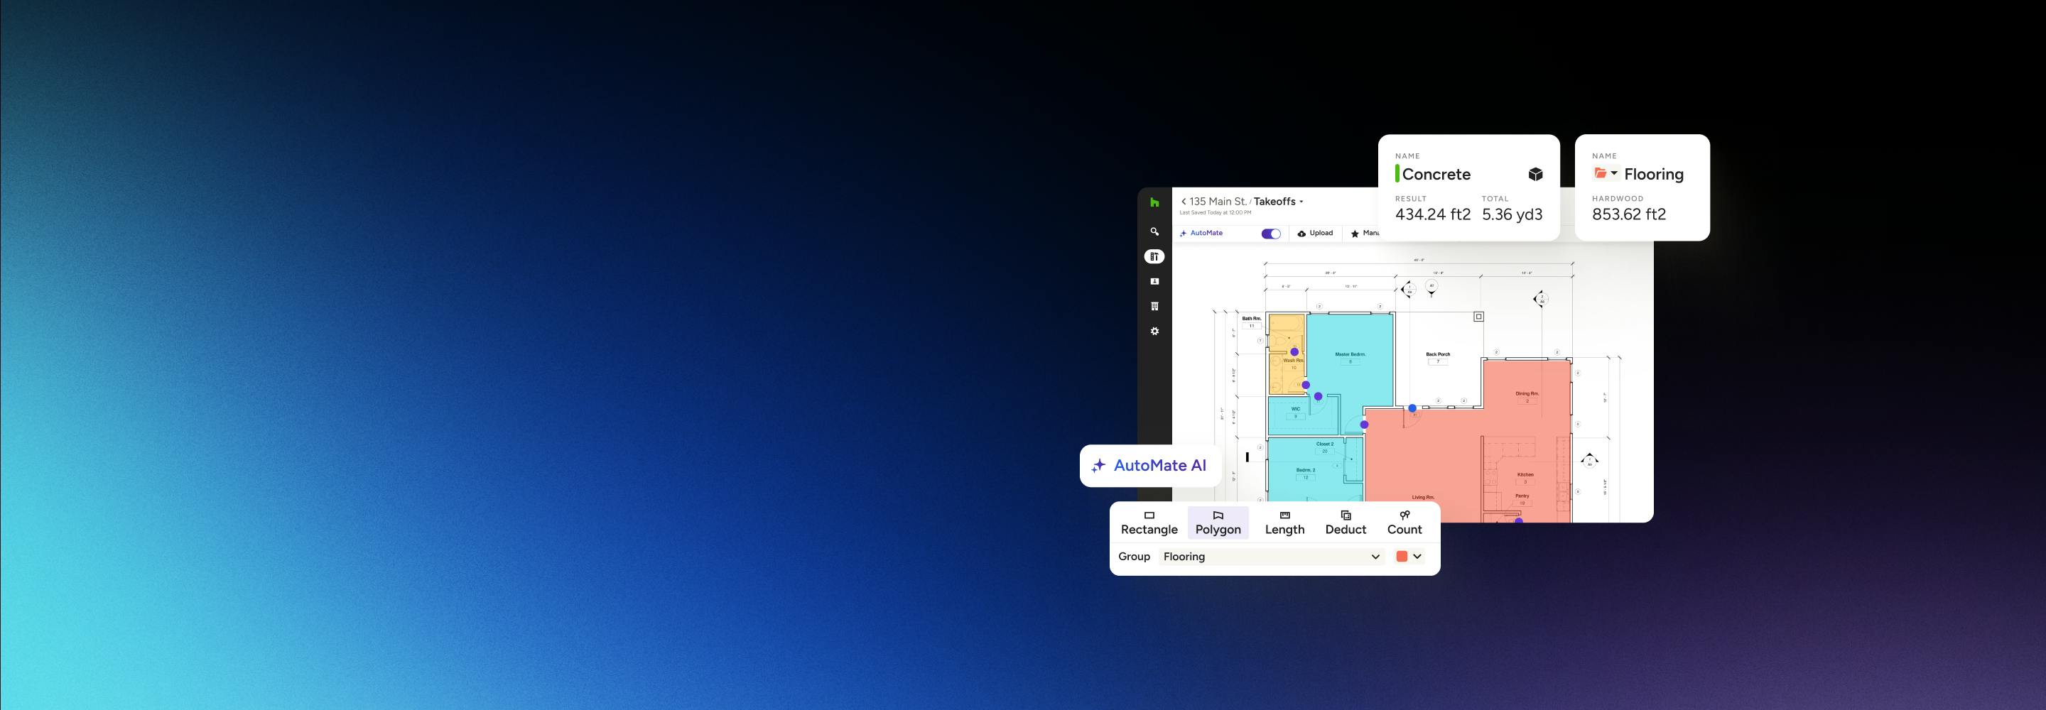Open settings gear in the sidebar
Viewport: 2046px width, 710px height.
[x=1154, y=331]
